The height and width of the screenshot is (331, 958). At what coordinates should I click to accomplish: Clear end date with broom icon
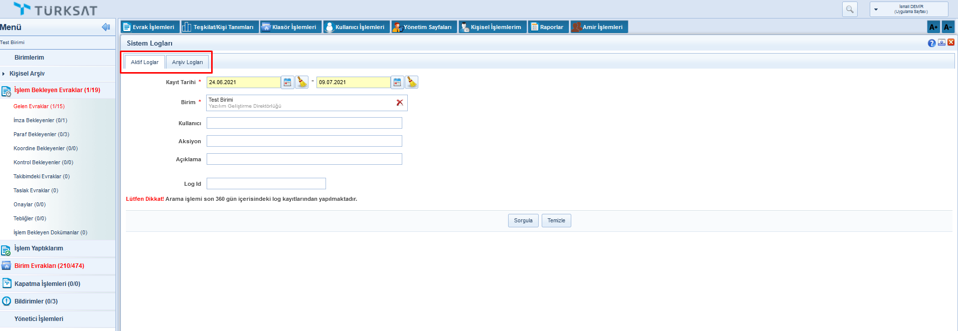coord(412,82)
